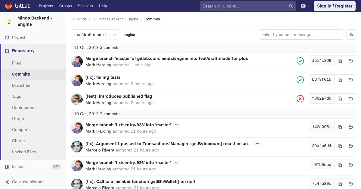
Task: Click commit SHA f362a7db
Action: 322,98
